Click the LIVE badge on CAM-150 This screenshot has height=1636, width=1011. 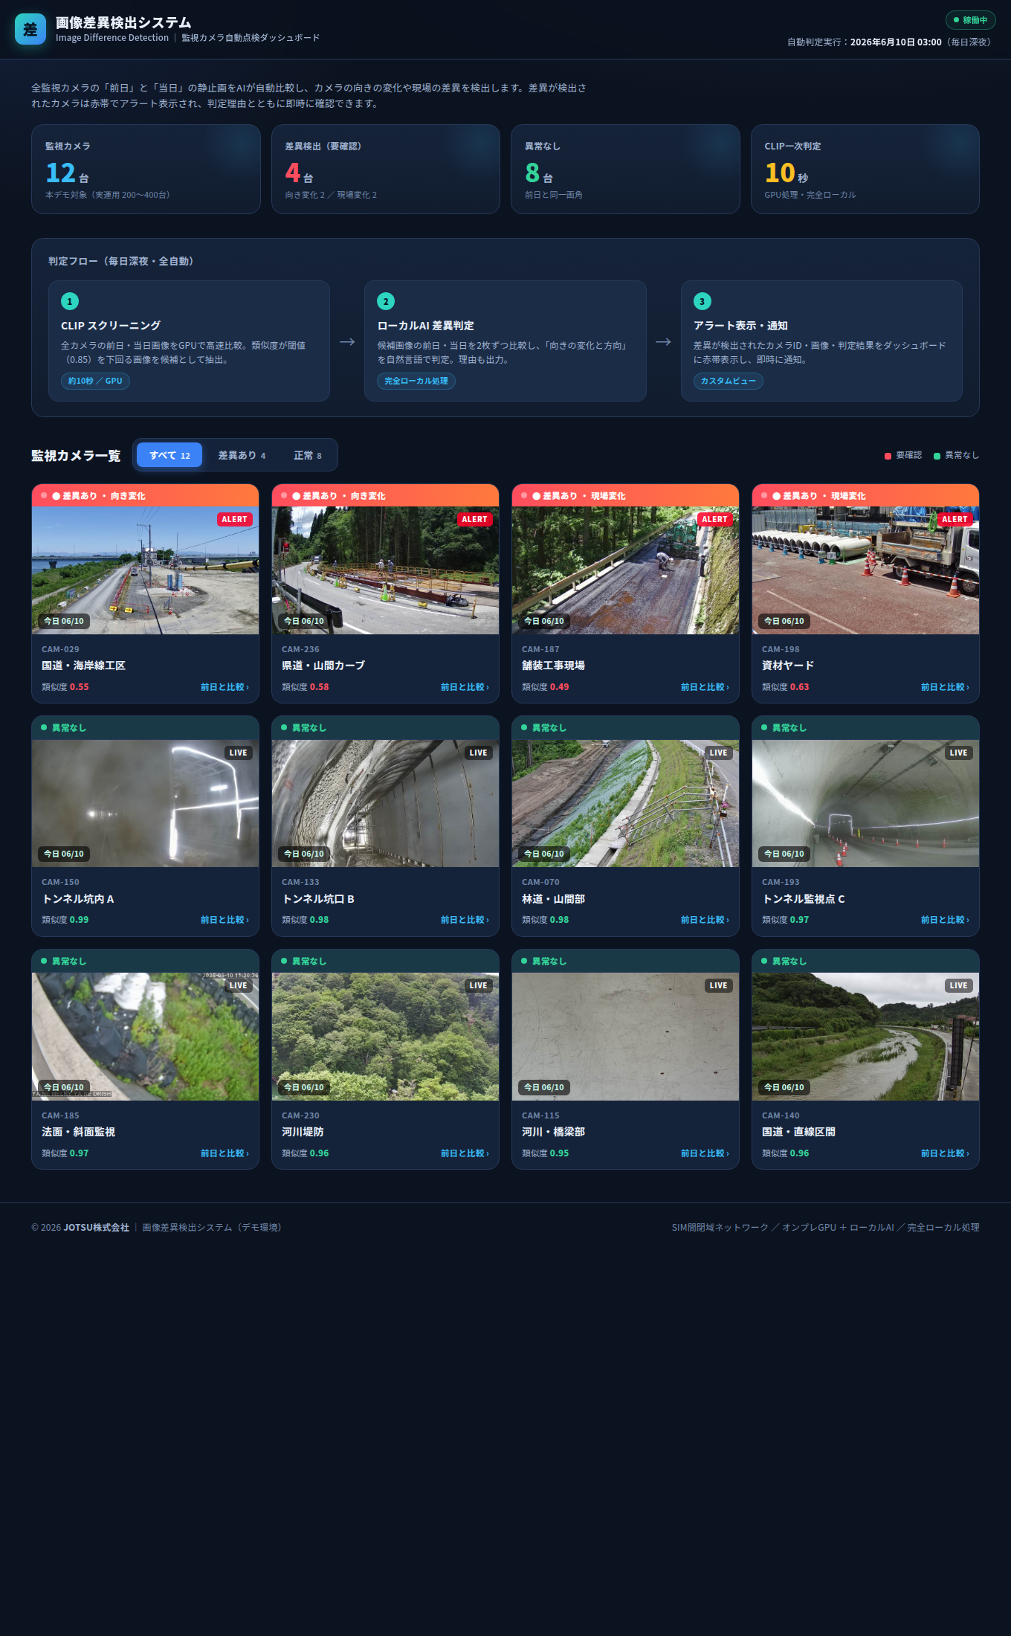tap(238, 753)
